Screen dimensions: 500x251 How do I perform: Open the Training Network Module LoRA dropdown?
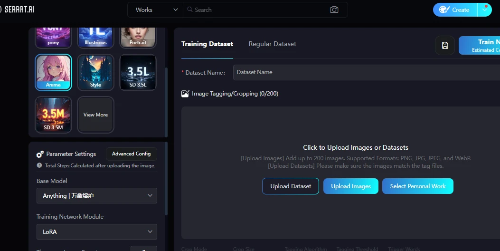pos(96,232)
